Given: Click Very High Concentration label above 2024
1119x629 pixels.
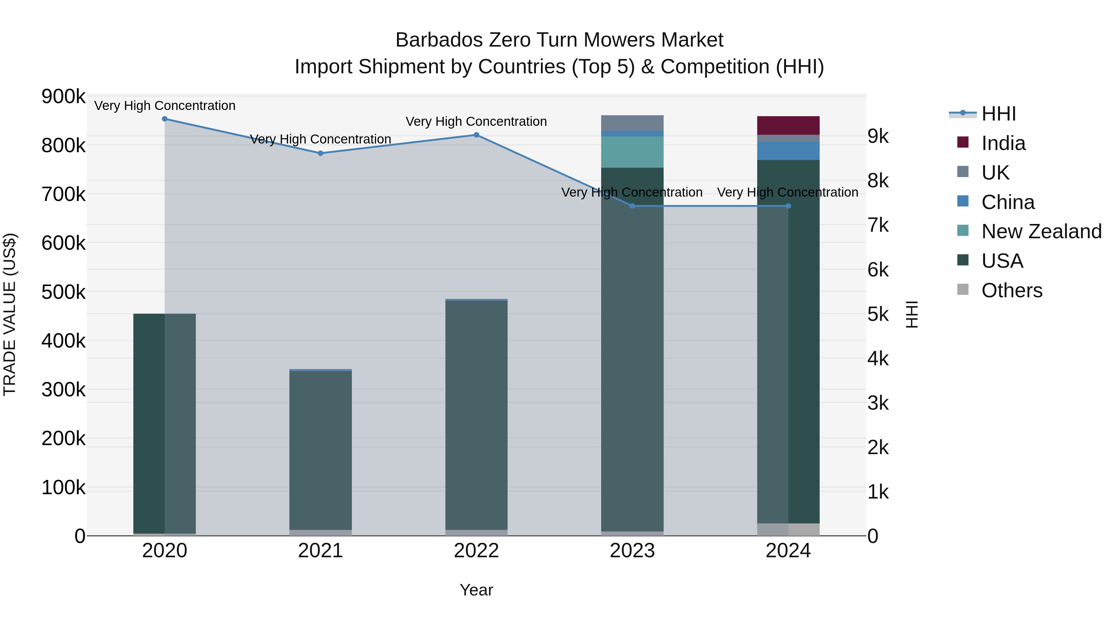Looking at the screenshot, I should click(788, 192).
